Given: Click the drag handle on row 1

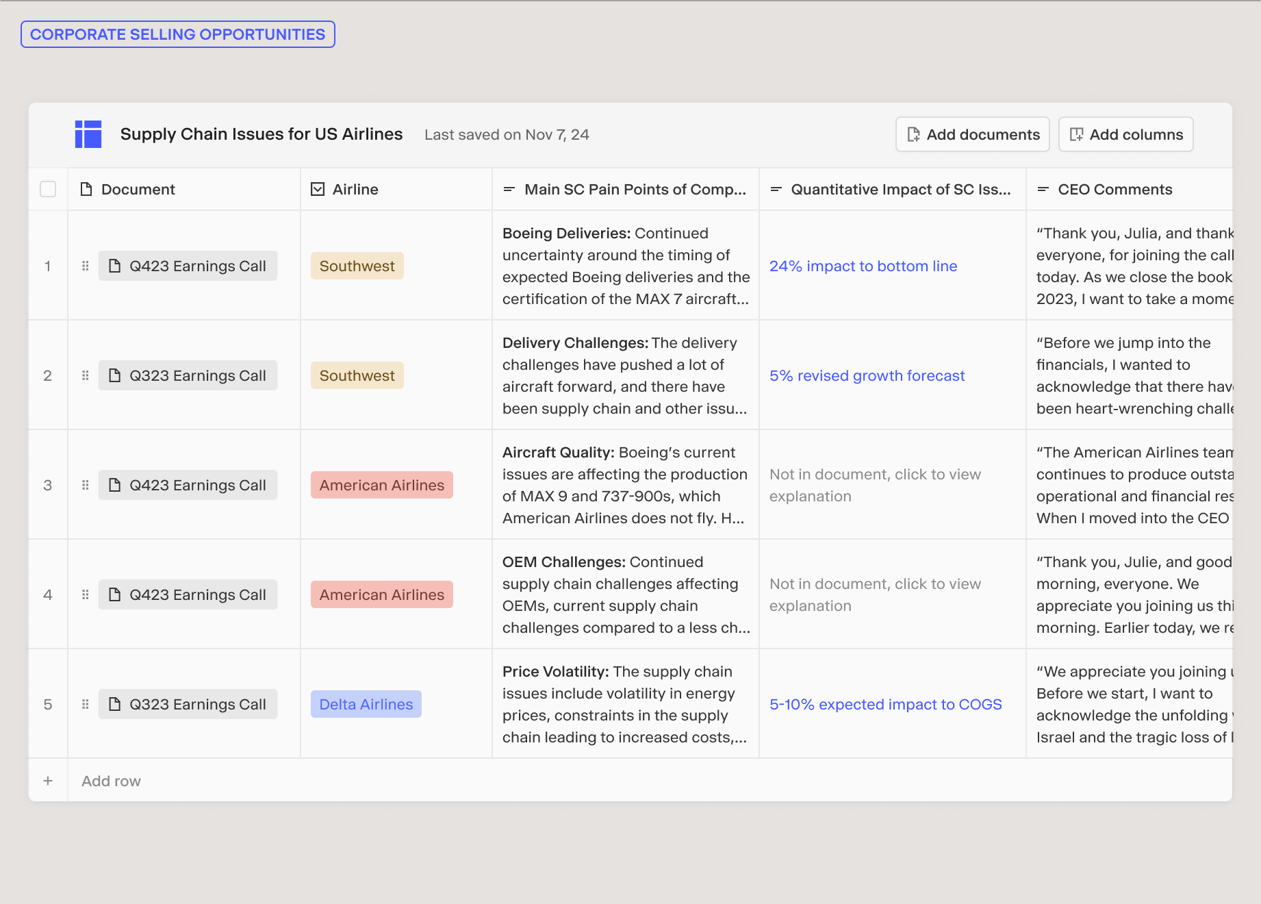Looking at the screenshot, I should (86, 266).
